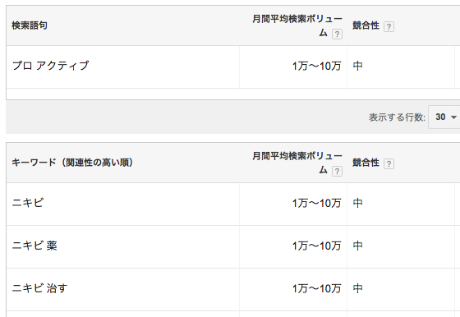This screenshot has height=317, width=460.
Task: Select the プロ アクティブ search term
Action: (x=50, y=66)
